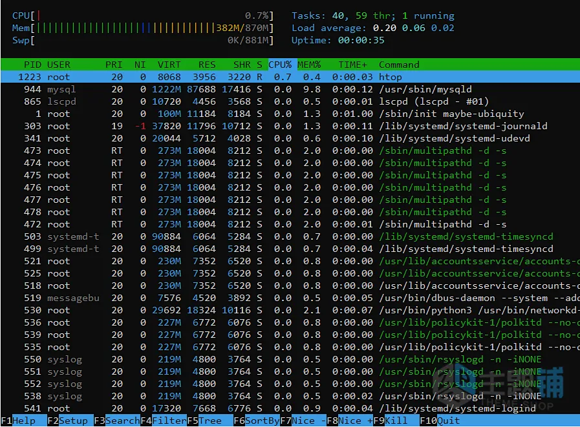Select /sbin/init maybe-ubiquity process row

pos(290,114)
